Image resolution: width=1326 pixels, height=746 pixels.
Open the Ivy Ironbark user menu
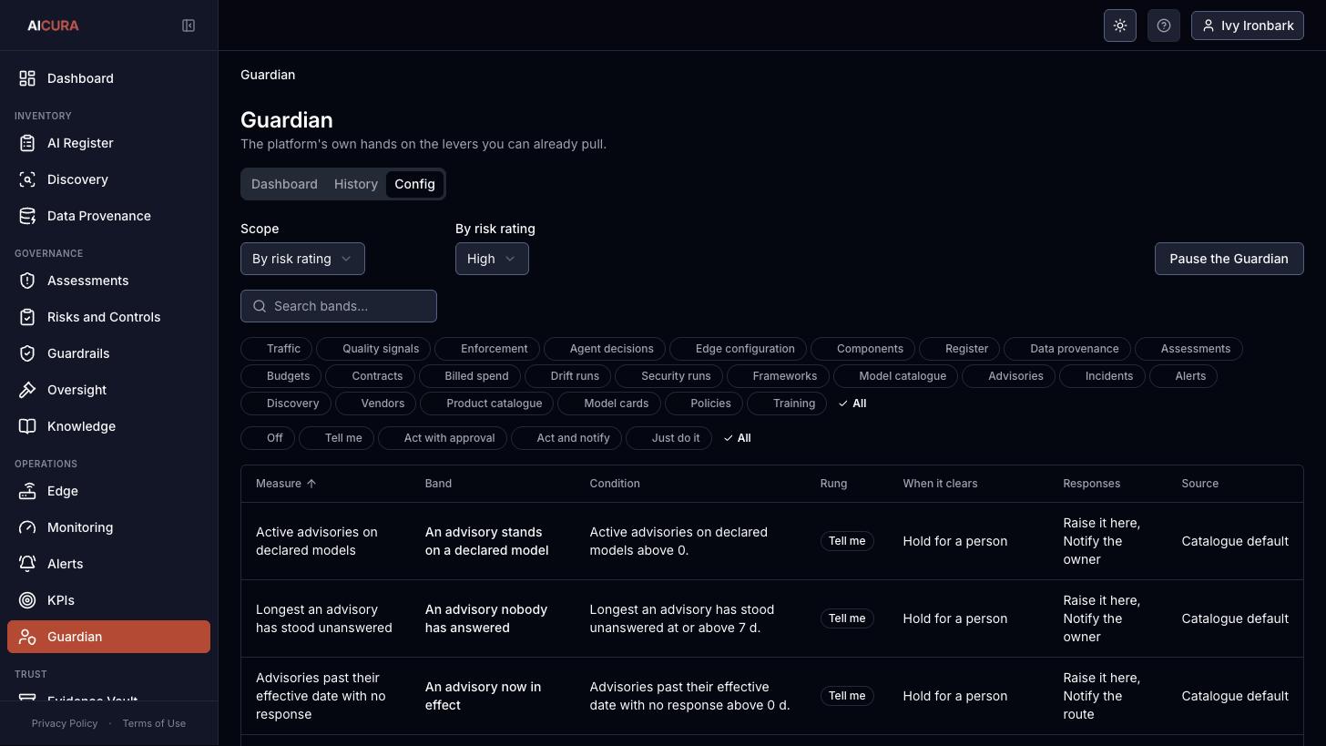coord(1248,26)
